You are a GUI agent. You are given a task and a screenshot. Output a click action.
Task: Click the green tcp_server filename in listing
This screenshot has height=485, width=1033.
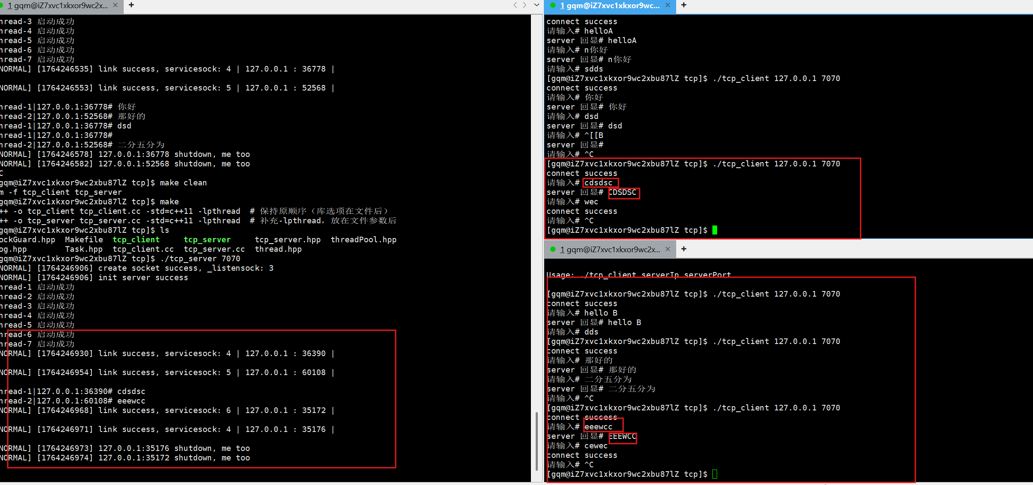coord(207,240)
